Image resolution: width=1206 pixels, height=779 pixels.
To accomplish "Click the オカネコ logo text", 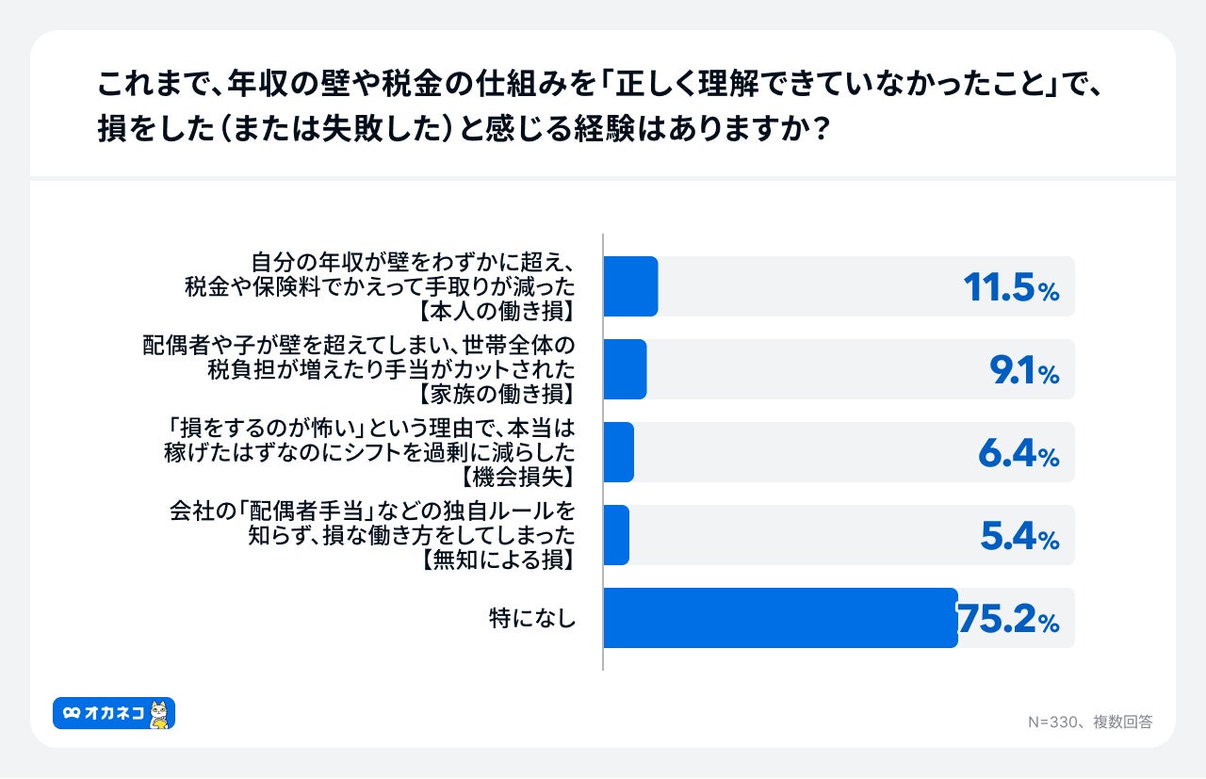I will pyautogui.click(x=113, y=714).
